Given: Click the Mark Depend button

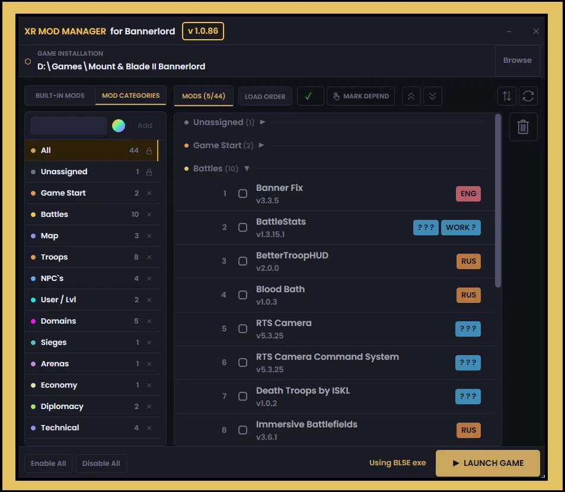Looking at the screenshot, I should click(x=360, y=96).
